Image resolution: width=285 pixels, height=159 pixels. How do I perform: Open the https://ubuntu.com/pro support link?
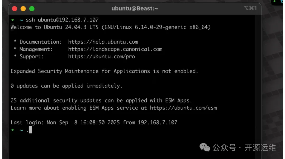coord(101,57)
